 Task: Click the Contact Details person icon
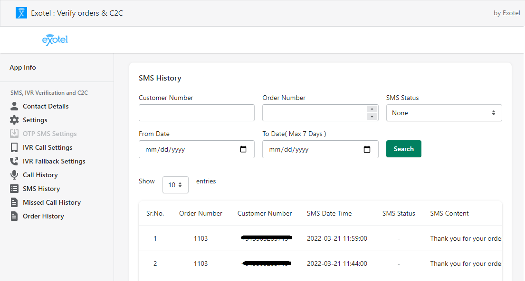[14, 106]
